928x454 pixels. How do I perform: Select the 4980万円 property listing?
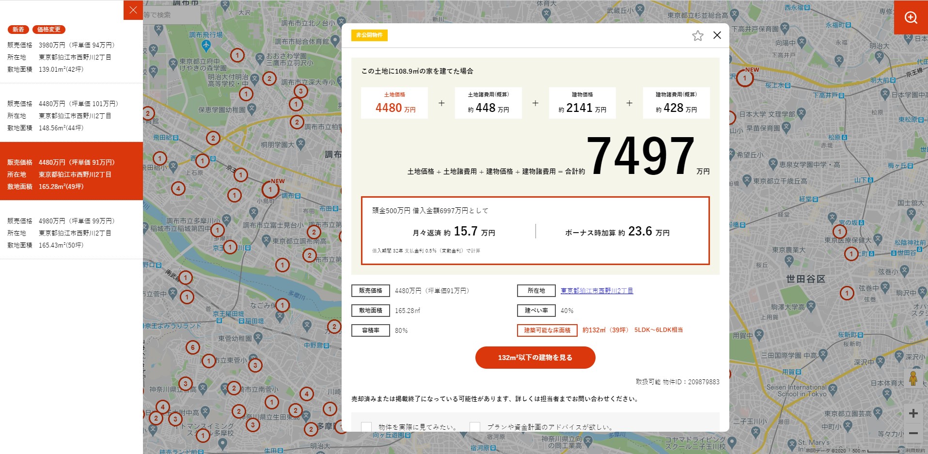coord(71,233)
